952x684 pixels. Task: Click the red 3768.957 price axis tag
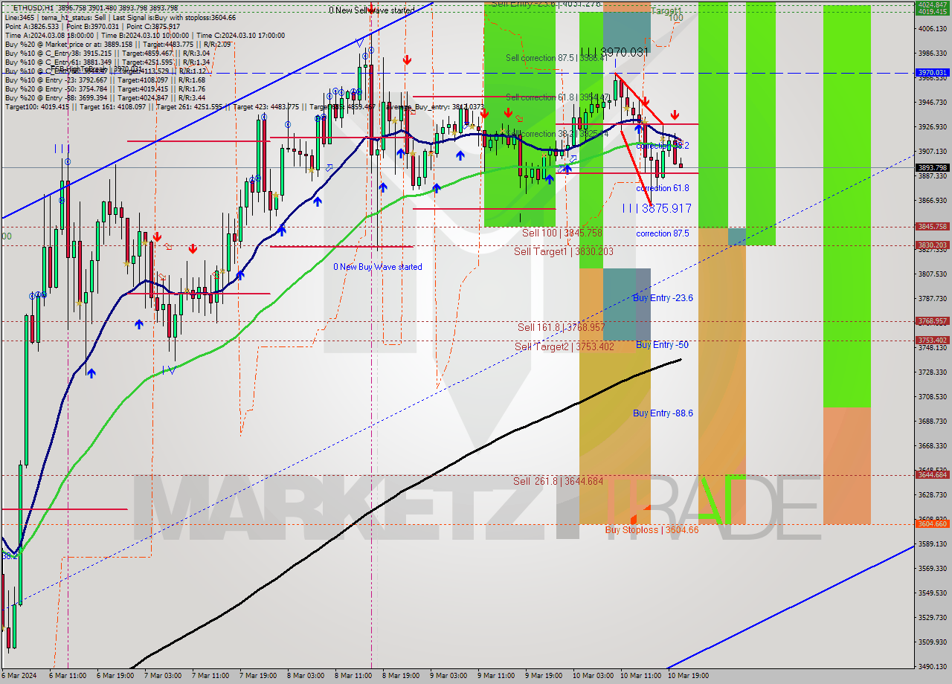(x=933, y=321)
